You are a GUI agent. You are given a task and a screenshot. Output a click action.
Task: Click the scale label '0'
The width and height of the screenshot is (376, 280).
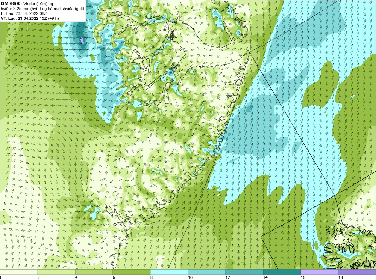click(x=1, y=277)
